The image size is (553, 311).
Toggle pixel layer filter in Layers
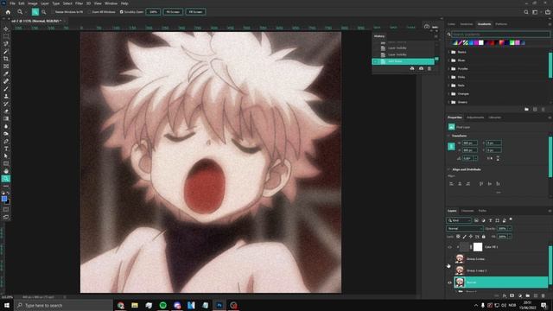[x=476, y=220]
